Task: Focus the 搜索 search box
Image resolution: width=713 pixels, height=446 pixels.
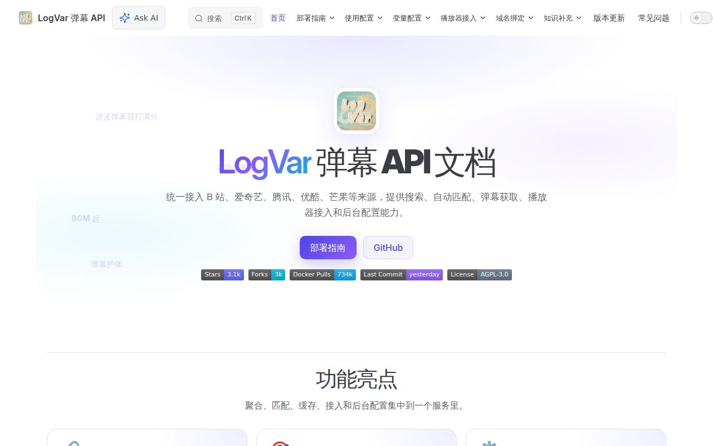Action: pyautogui.click(x=226, y=18)
